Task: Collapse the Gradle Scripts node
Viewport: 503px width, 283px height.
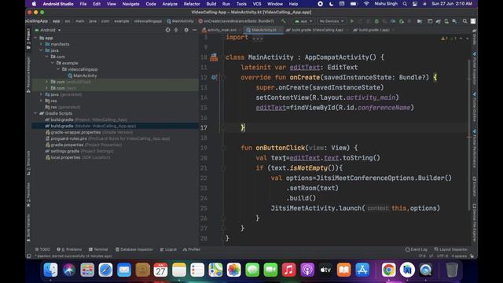Action: pyautogui.click(x=35, y=113)
